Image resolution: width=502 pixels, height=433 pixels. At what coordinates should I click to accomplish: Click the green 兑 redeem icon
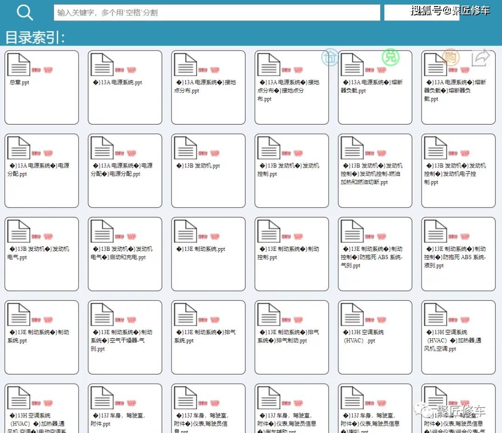point(390,57)
